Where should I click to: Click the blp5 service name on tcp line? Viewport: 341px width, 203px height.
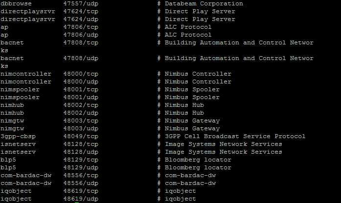point(8,160)
